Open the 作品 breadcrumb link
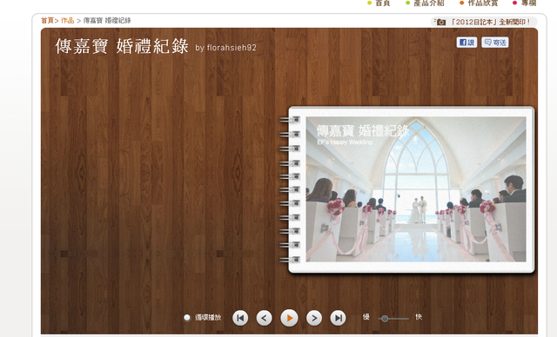The height and width of the screenshot is (337, 557). coord(68,21)
